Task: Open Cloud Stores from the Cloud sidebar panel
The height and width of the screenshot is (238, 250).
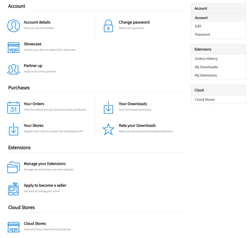Action: pyautogui.click(x=205, y=99)
